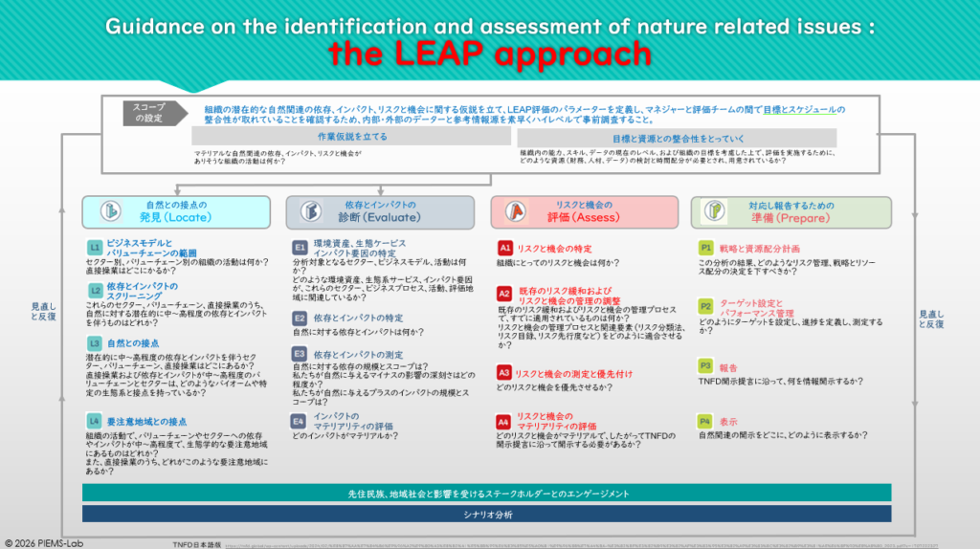Select the L1 badge icon

[95, 247]
